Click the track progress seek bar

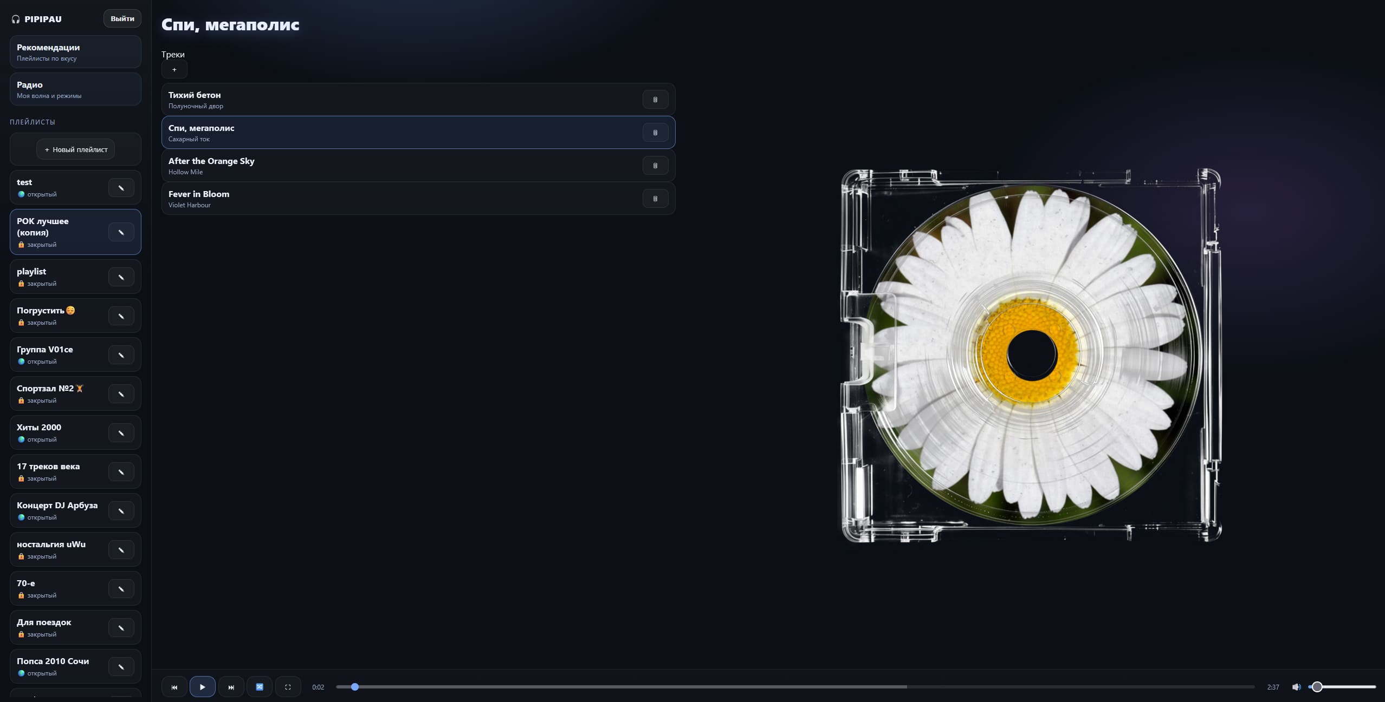point(794,687)
